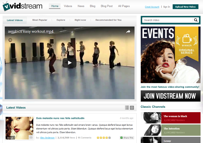Click the Upload New Video button
The image size is (203, 143).
(x=185, y=7)
